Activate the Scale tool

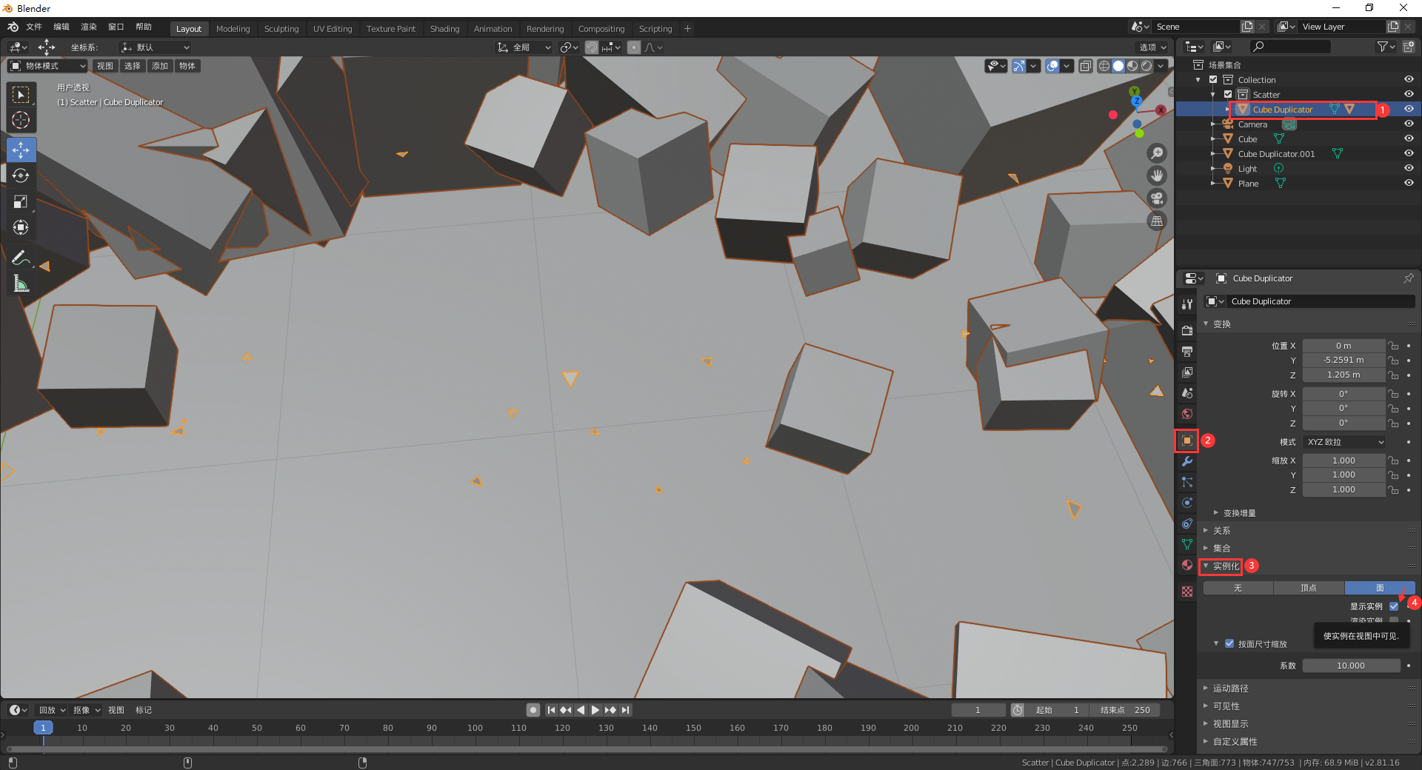[21, 201]
